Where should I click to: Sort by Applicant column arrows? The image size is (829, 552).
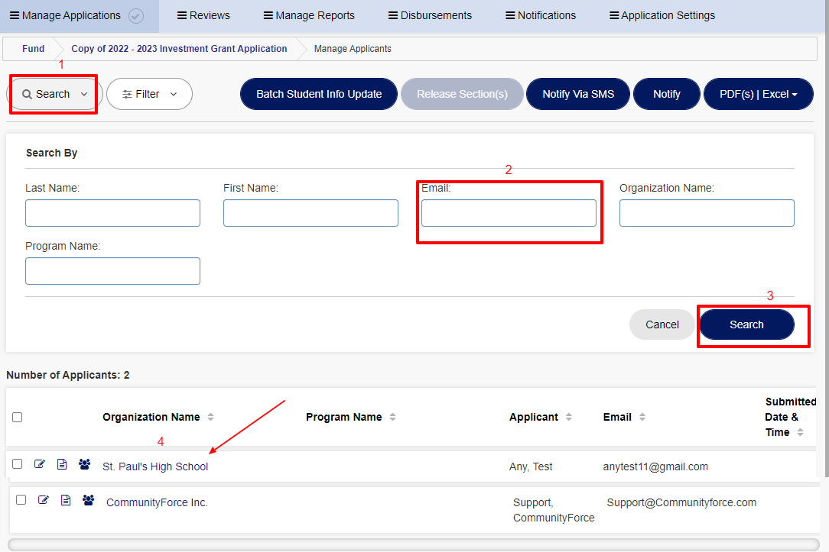pyautogui.click(x=569, y=417)
